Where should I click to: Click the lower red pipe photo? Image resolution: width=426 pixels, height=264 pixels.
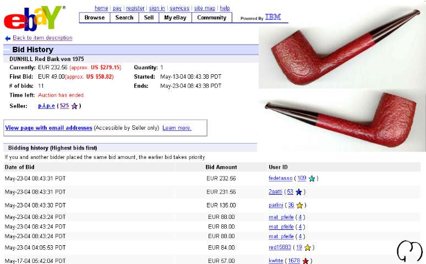341,121
